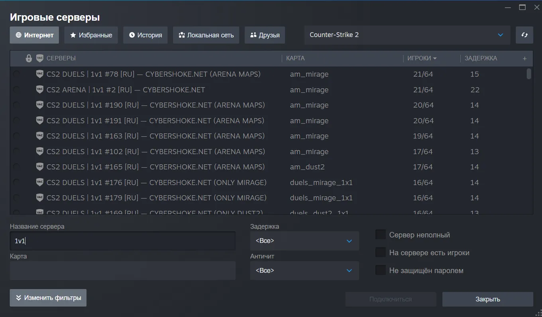Click VAC icon on 1v1 #102 server row
The image size is (542, 317).
click(39, 151)
